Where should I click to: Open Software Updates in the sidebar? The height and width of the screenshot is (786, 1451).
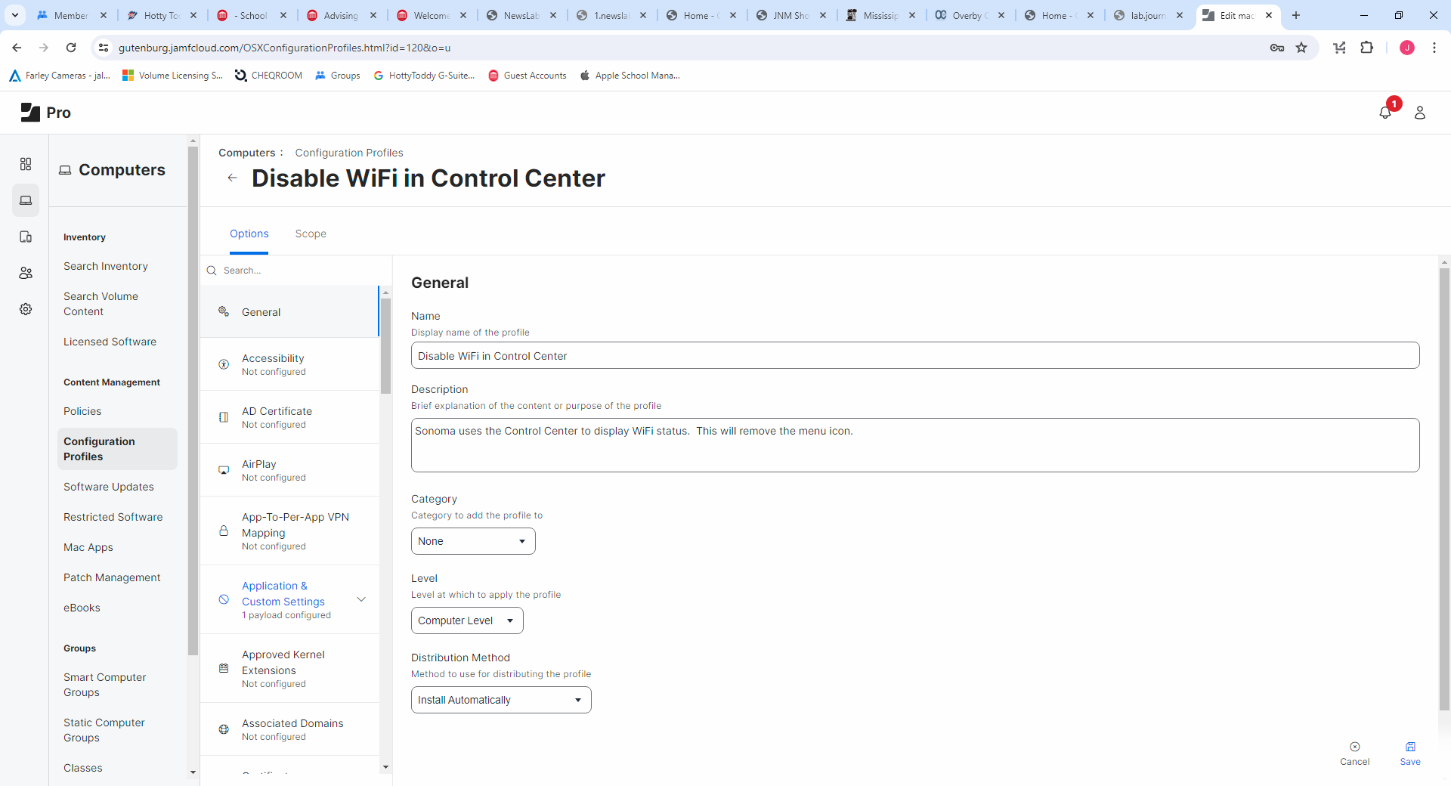109,487
